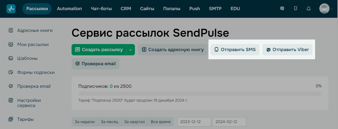This screenshot has width=338, height=129.
Task: Click the Отправить SMS button
Action: pyautogui.click(x=235, y=50)
